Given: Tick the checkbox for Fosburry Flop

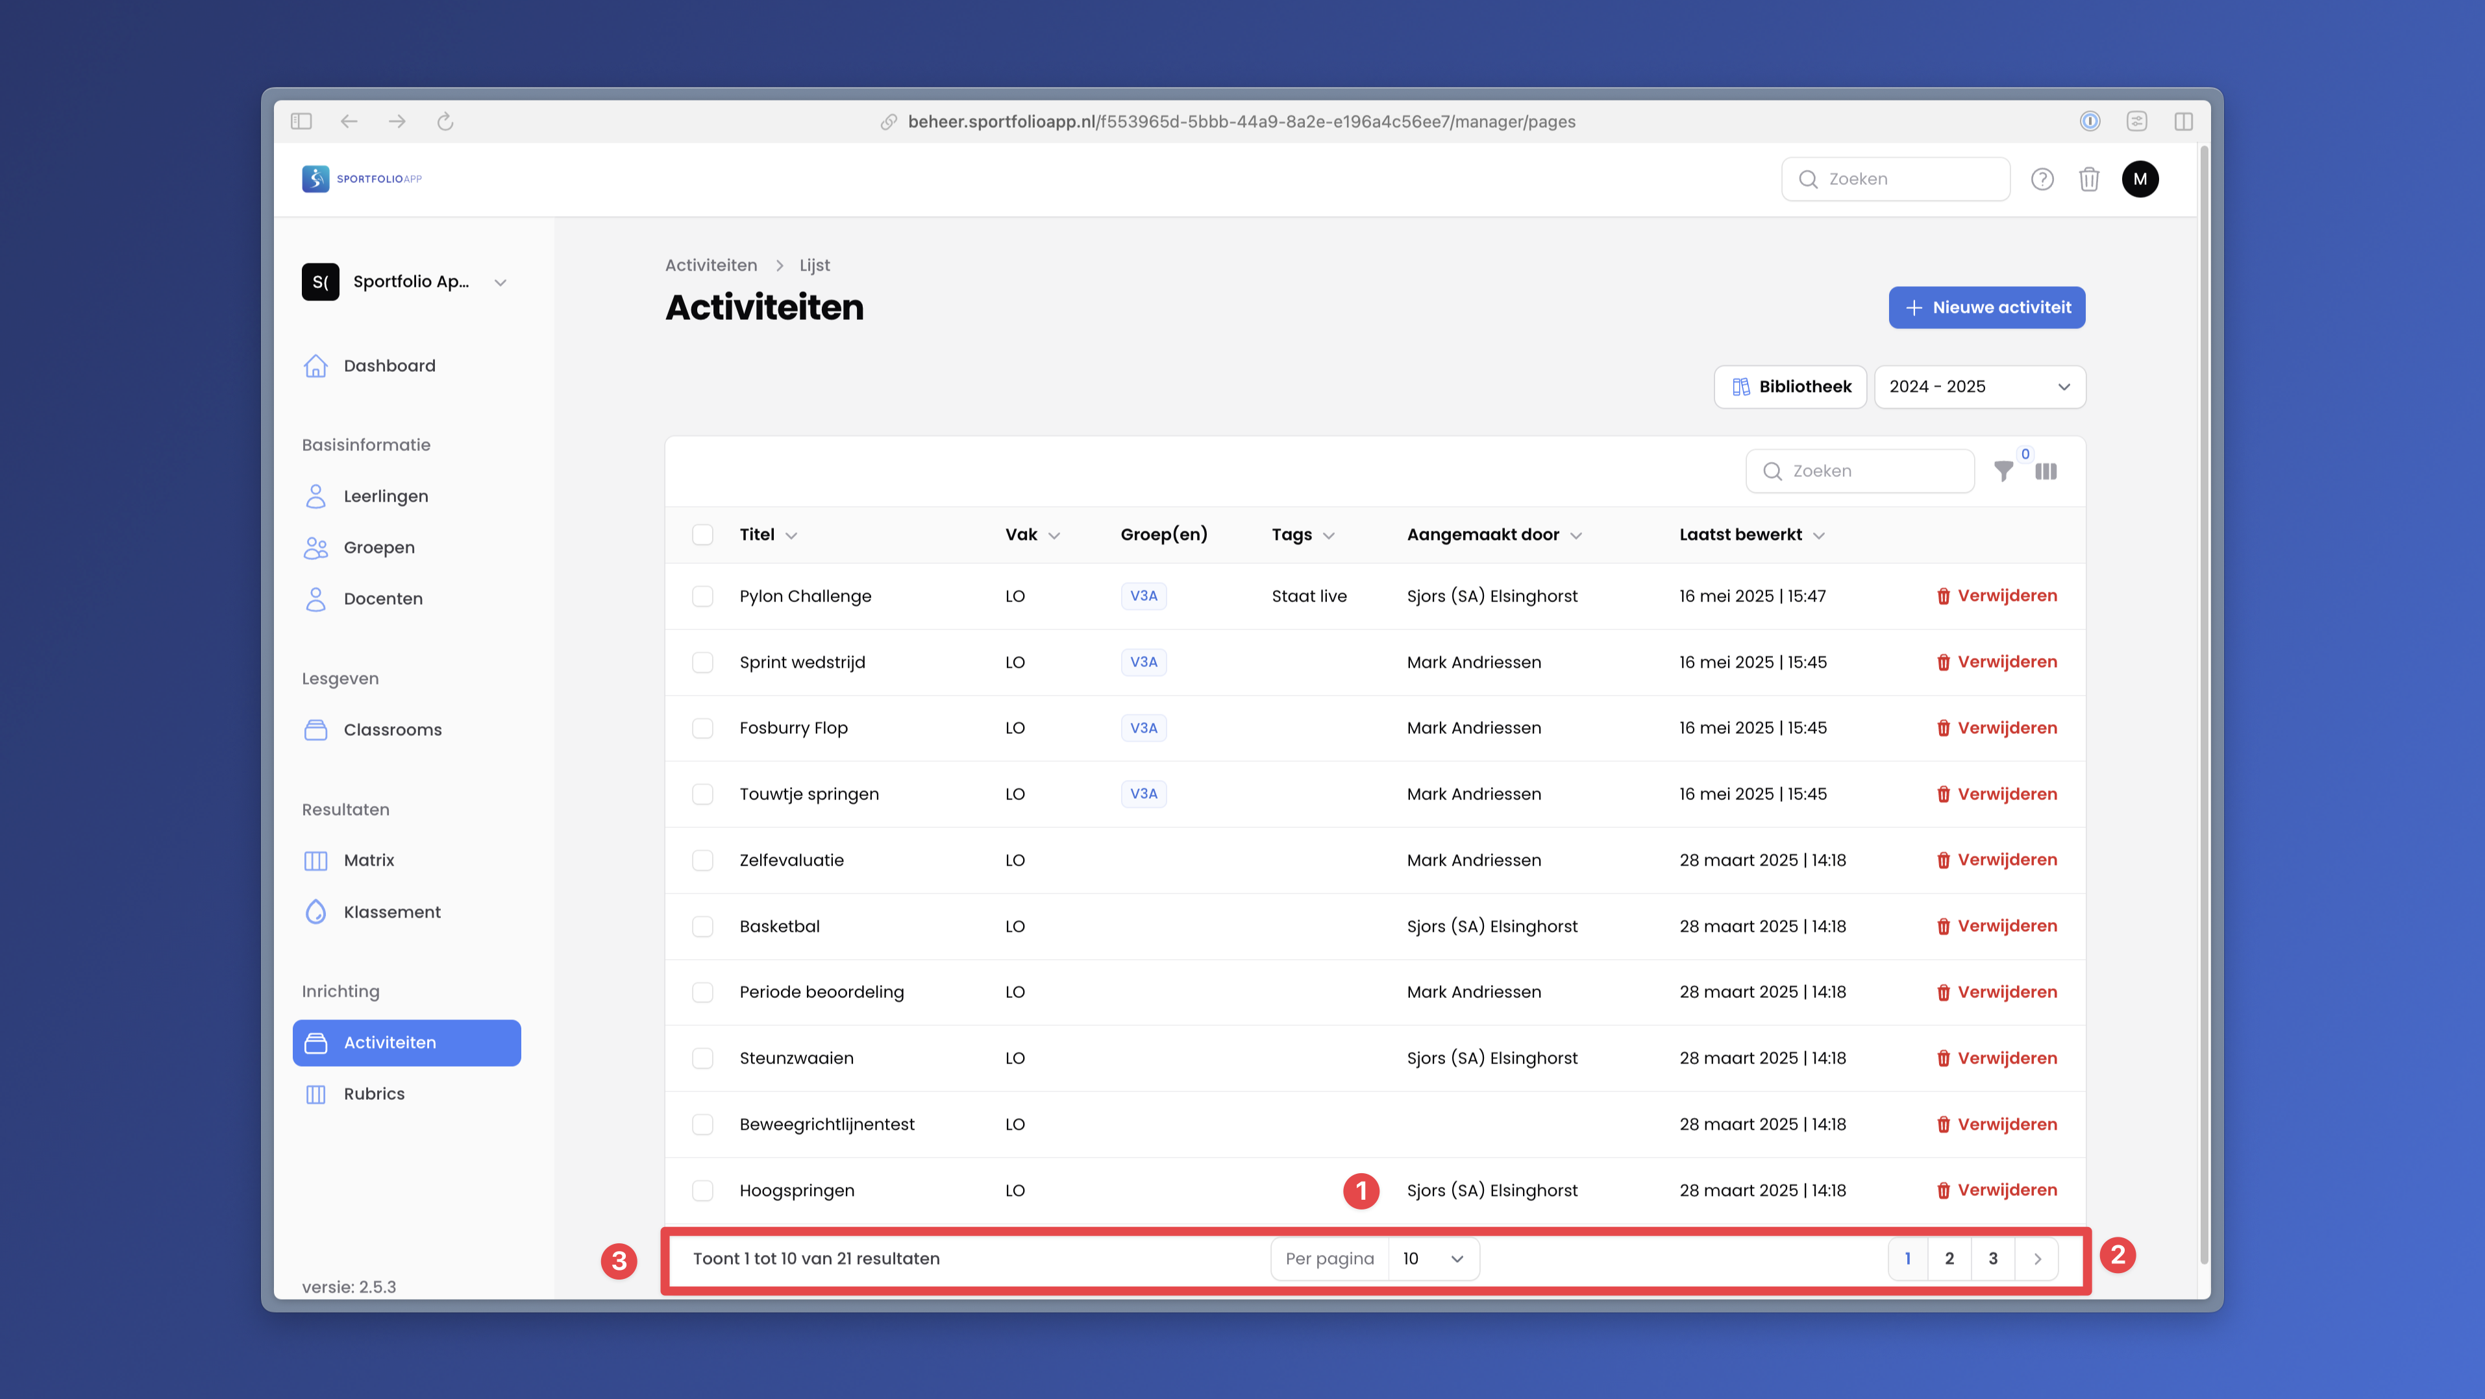Looking at the screenshot, I should [x=702, y=728].
